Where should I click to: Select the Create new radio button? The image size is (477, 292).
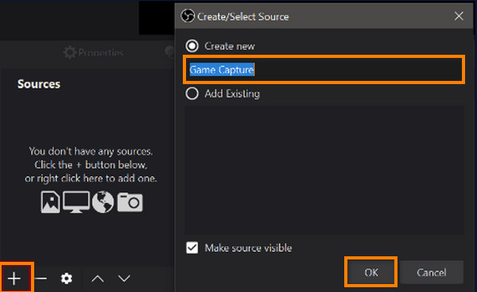coord(192,46)
